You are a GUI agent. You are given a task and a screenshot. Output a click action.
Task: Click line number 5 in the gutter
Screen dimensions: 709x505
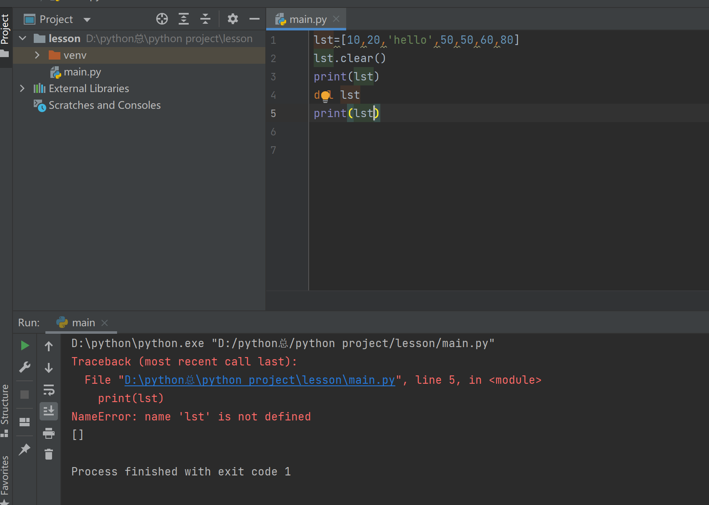coord(273,113)
